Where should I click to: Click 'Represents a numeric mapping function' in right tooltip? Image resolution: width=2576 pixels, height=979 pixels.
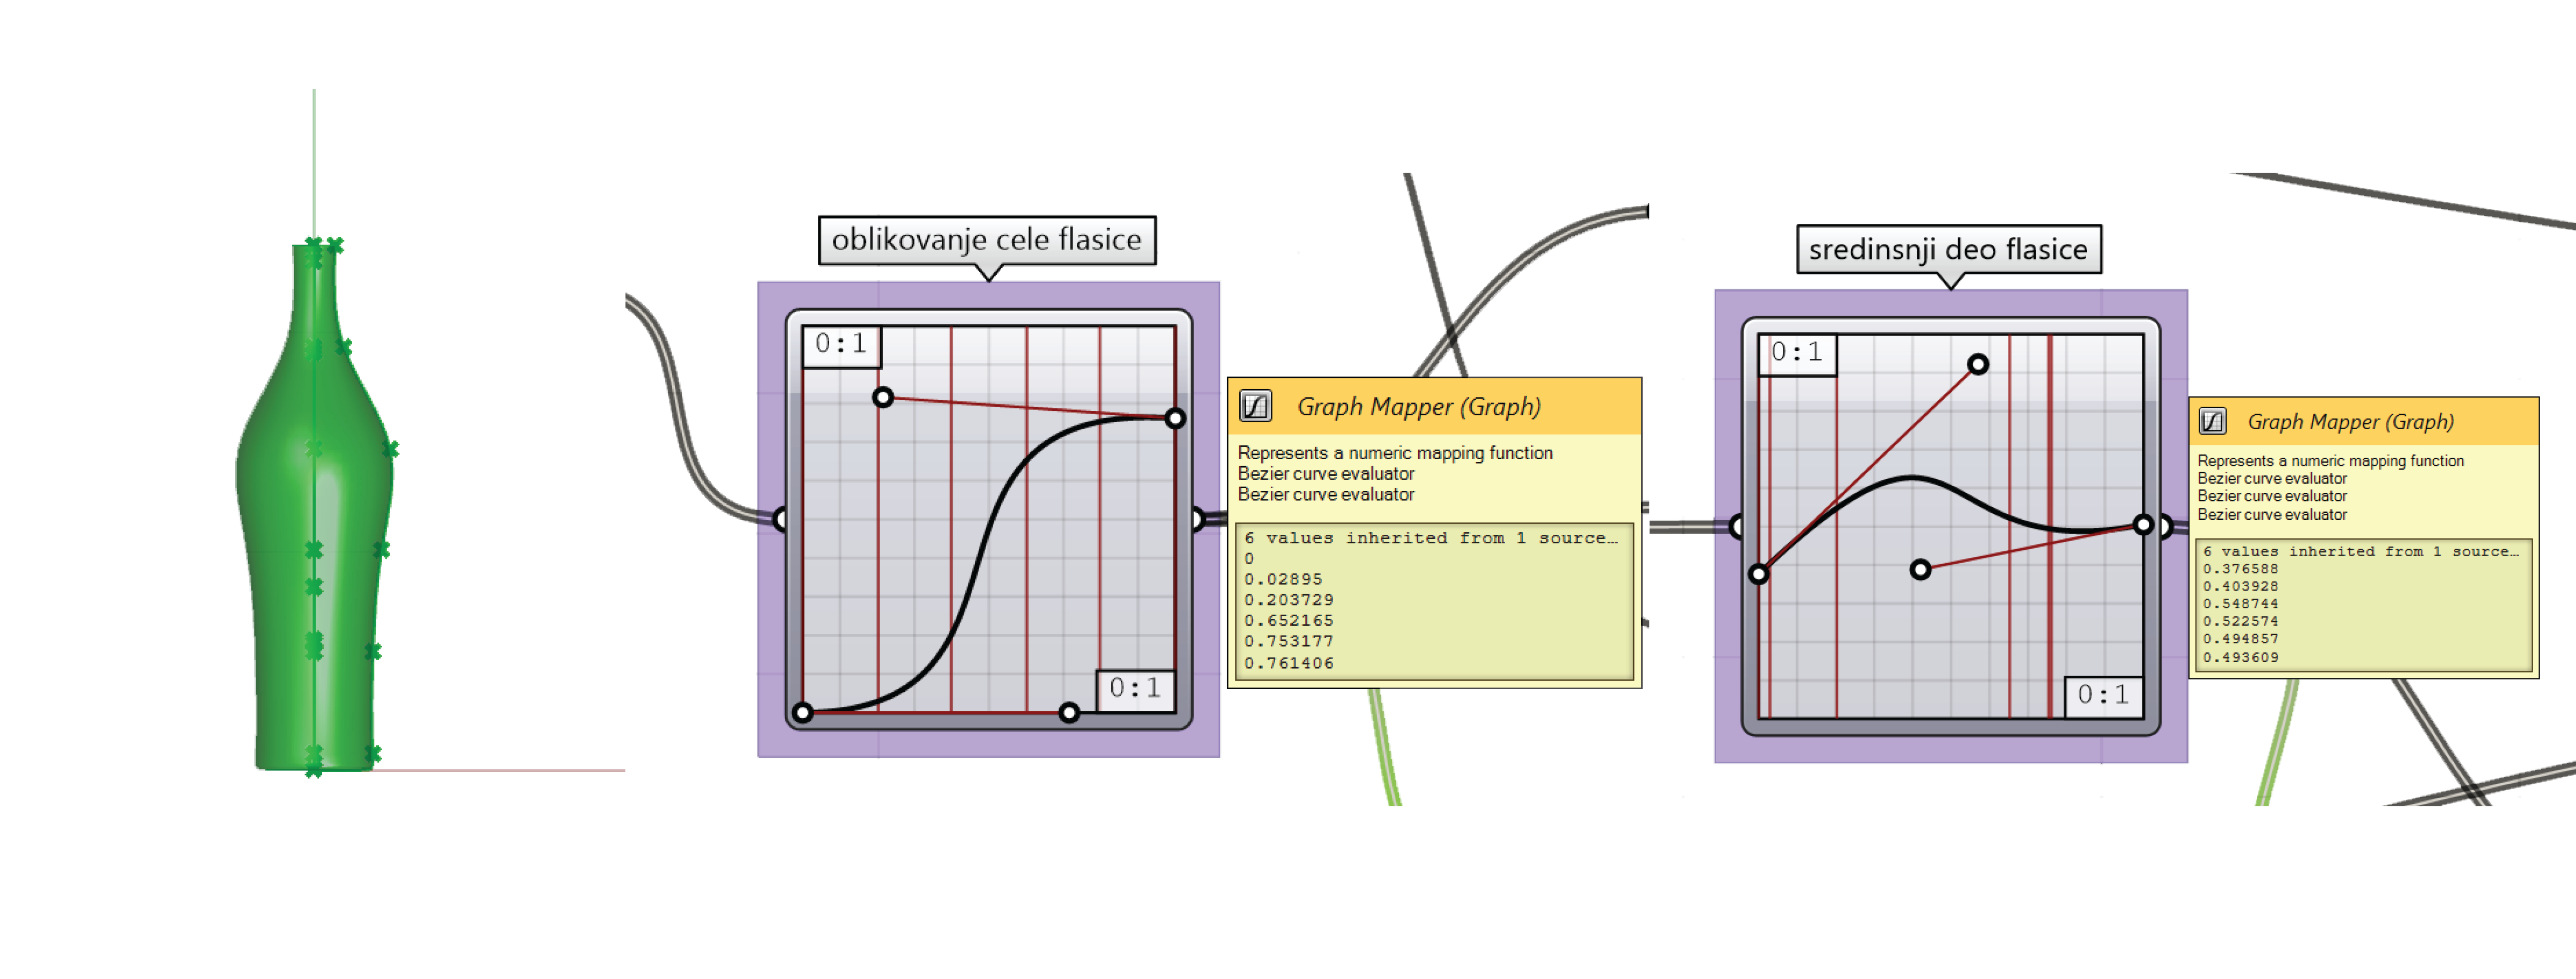pos(2330,461)
